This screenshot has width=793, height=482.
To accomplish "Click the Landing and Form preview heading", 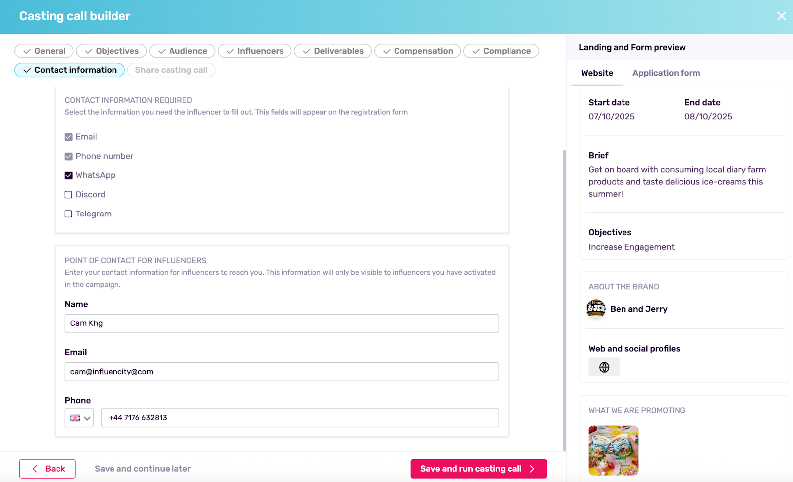I will tap(632, 48).
